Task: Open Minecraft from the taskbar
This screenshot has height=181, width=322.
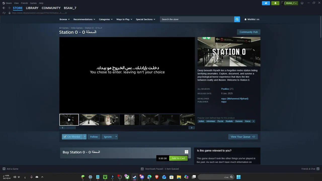Action: (105, 177)
